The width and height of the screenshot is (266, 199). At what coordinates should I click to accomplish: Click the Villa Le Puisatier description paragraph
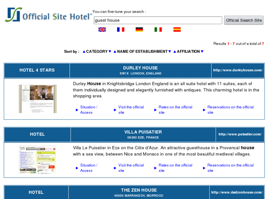coord(164,151)
